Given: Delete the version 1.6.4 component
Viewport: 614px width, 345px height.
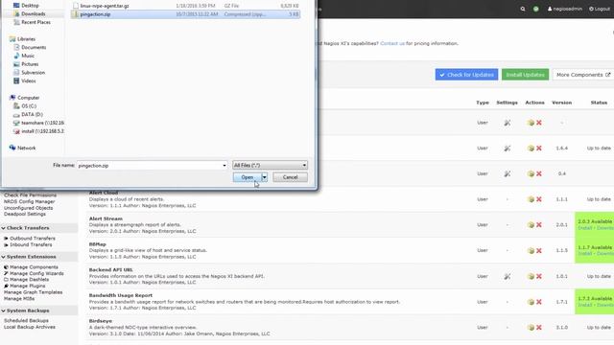Looking at the screenshot, I should click(x=539, y=149).
